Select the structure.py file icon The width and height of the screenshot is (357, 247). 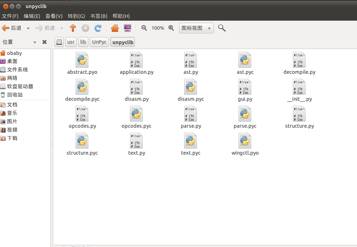(x=299, y=114)
